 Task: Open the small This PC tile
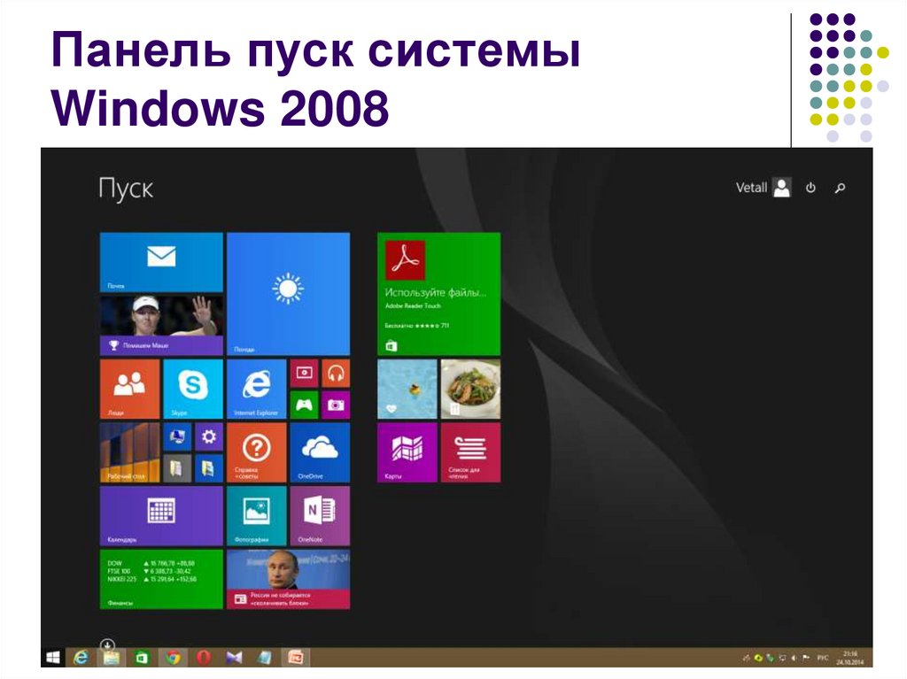click(x=177, y=436)
